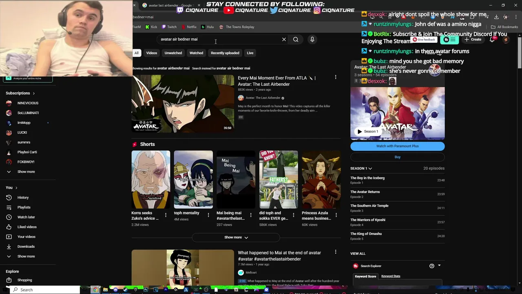Clear the YouTube search box text
522x294 pixels.
coord(284,40)
